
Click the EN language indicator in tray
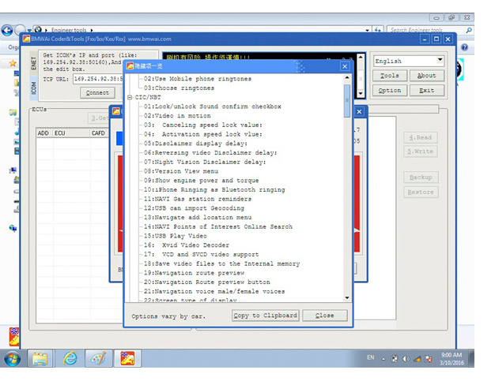coord(371,358)
